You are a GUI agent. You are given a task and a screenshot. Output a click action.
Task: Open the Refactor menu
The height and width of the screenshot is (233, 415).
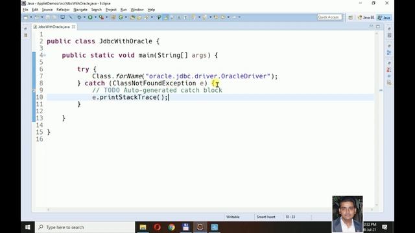pos(63,10)
